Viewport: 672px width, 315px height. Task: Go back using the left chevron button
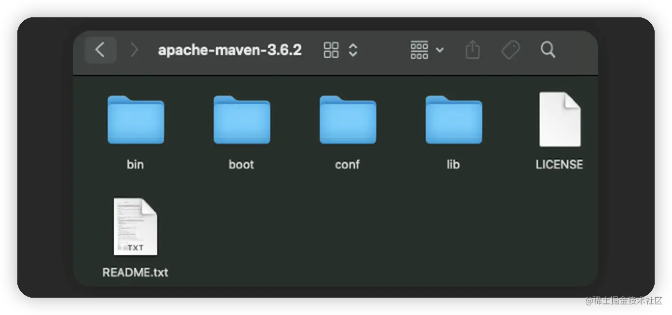(100, 50)
